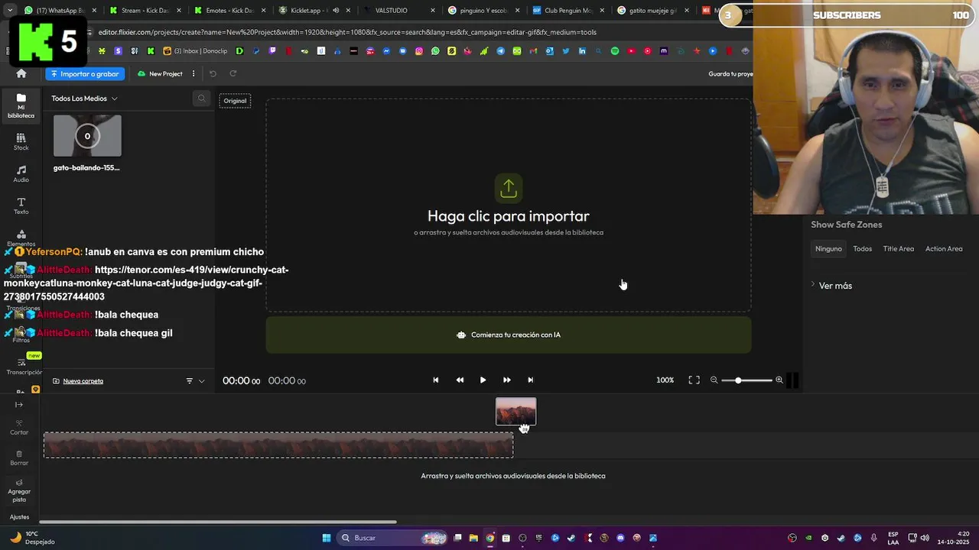
Task: Open timeline Ajustes
Action: tap(19, 517)
